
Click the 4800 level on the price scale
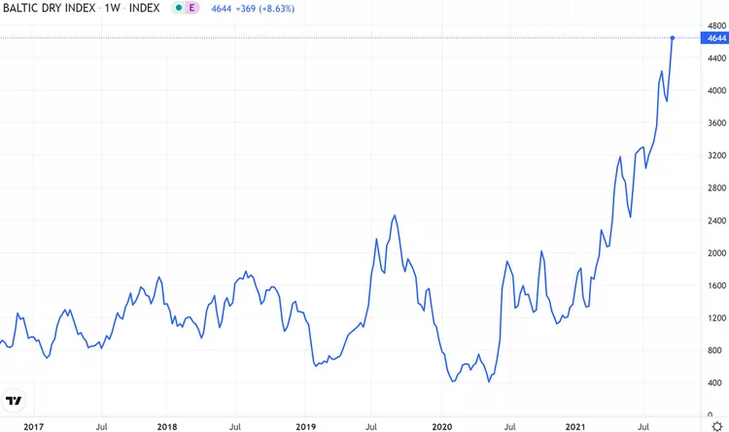tap(715, 26)
